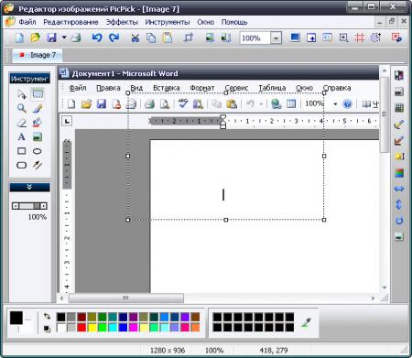Choose the magenta palette swatch

[x=134, y=328]
